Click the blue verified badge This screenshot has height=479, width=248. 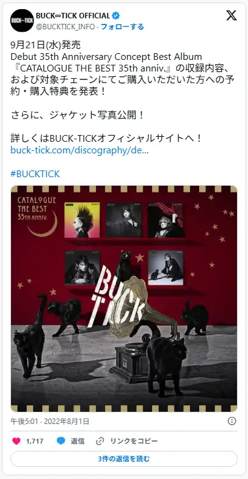point(116,16)
